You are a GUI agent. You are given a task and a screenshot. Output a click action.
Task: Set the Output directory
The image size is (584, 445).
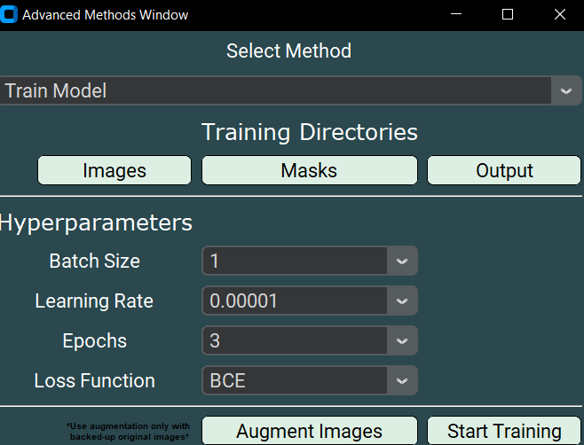point(504,170)
